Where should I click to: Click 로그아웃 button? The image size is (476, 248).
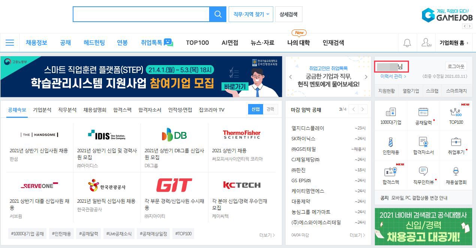(456, 66)
